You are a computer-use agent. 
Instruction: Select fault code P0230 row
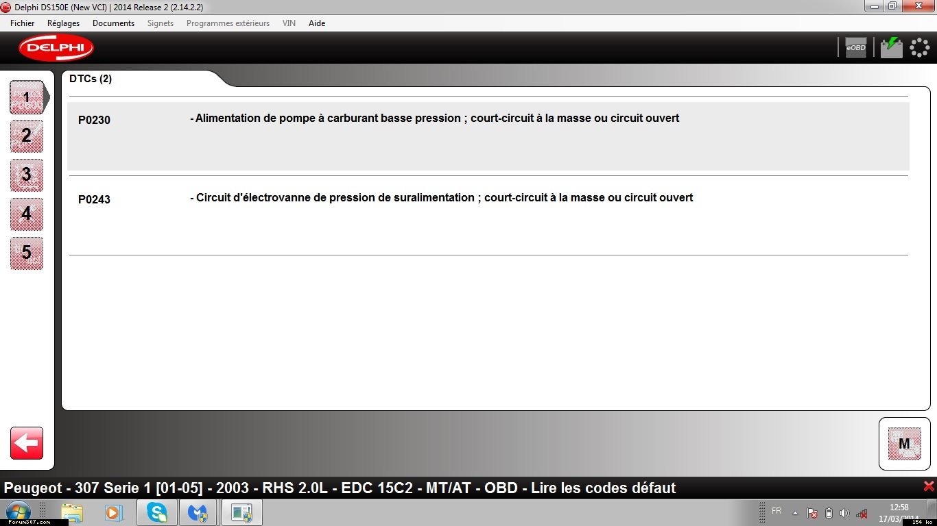pyautogui.click(x=488, y=136)
